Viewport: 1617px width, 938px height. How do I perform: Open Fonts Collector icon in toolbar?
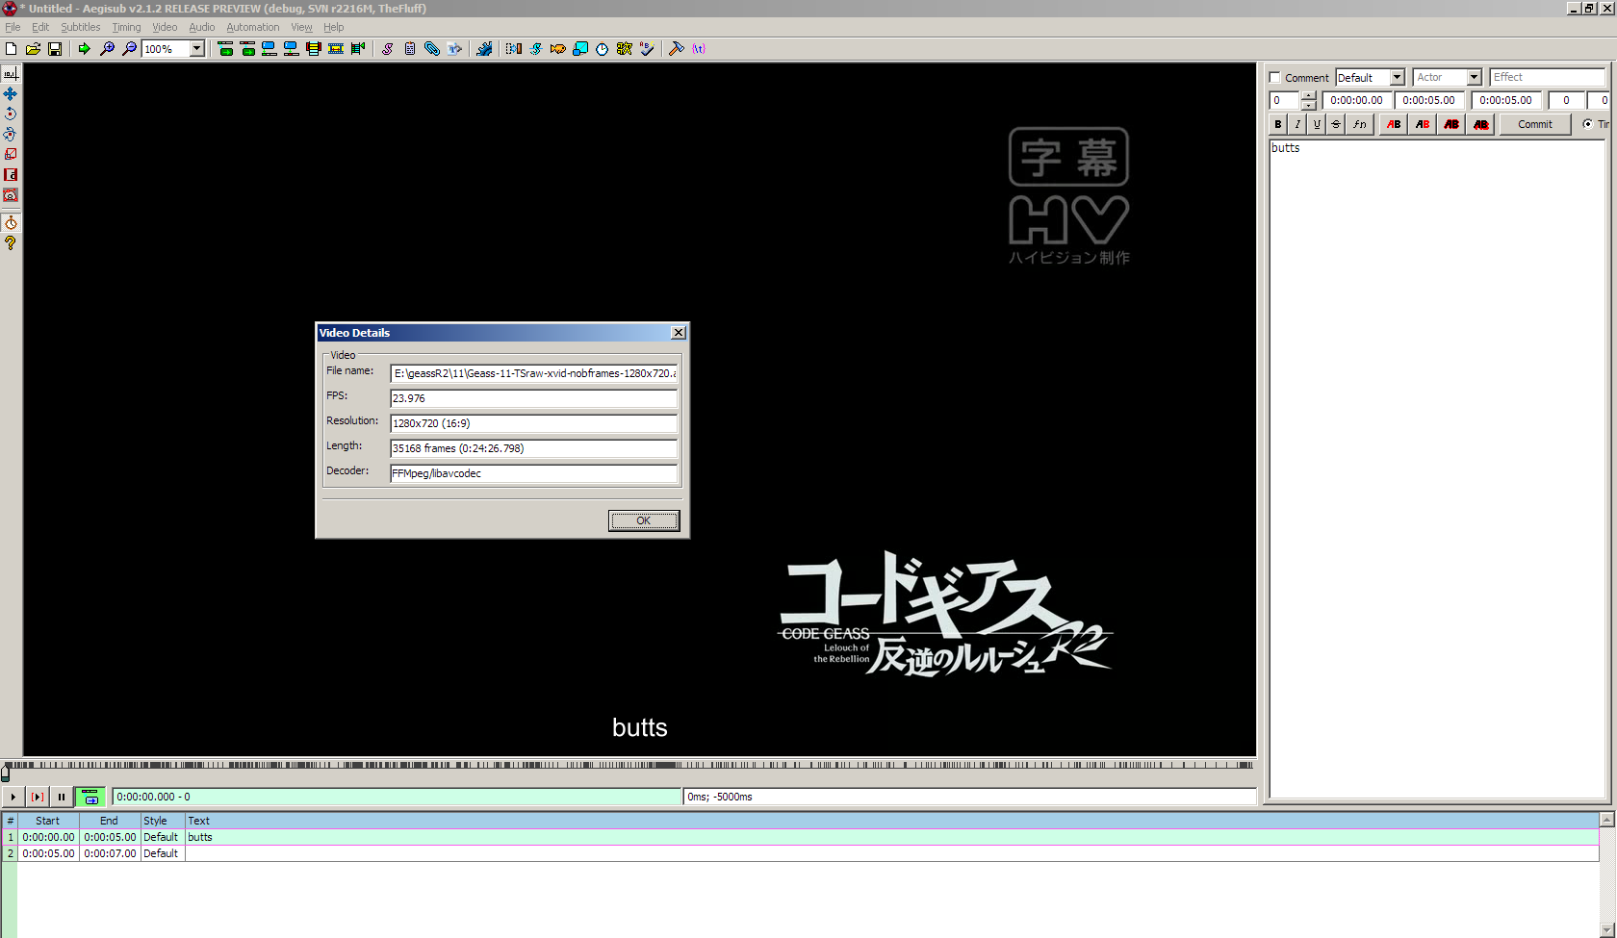(453, 49)
